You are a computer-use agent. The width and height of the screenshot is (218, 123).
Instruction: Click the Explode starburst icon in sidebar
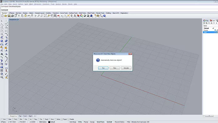pos(6,48)
